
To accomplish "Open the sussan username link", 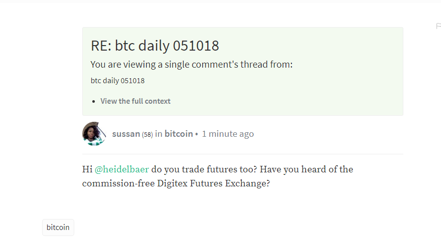I will [x=126, y=134].
